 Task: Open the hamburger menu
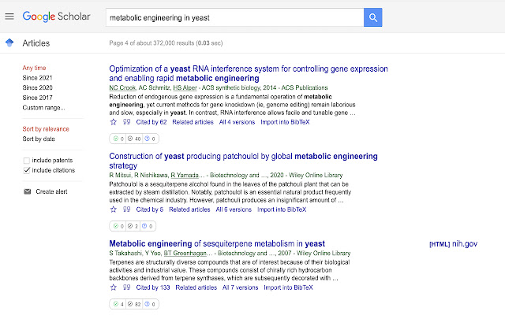pos(9,16)
